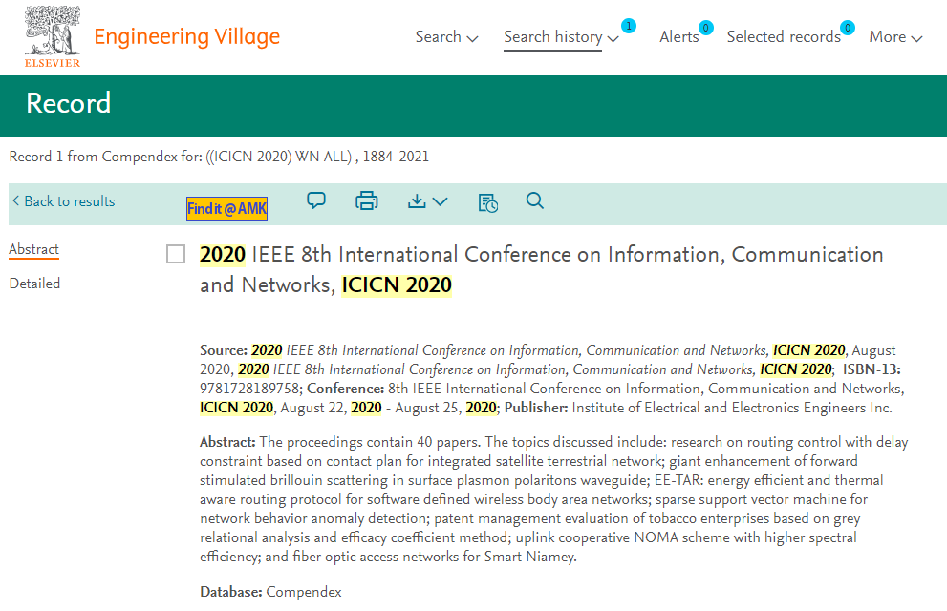Click the Elsevier tree logo
The image size is (947, 611).
[53, 37]
